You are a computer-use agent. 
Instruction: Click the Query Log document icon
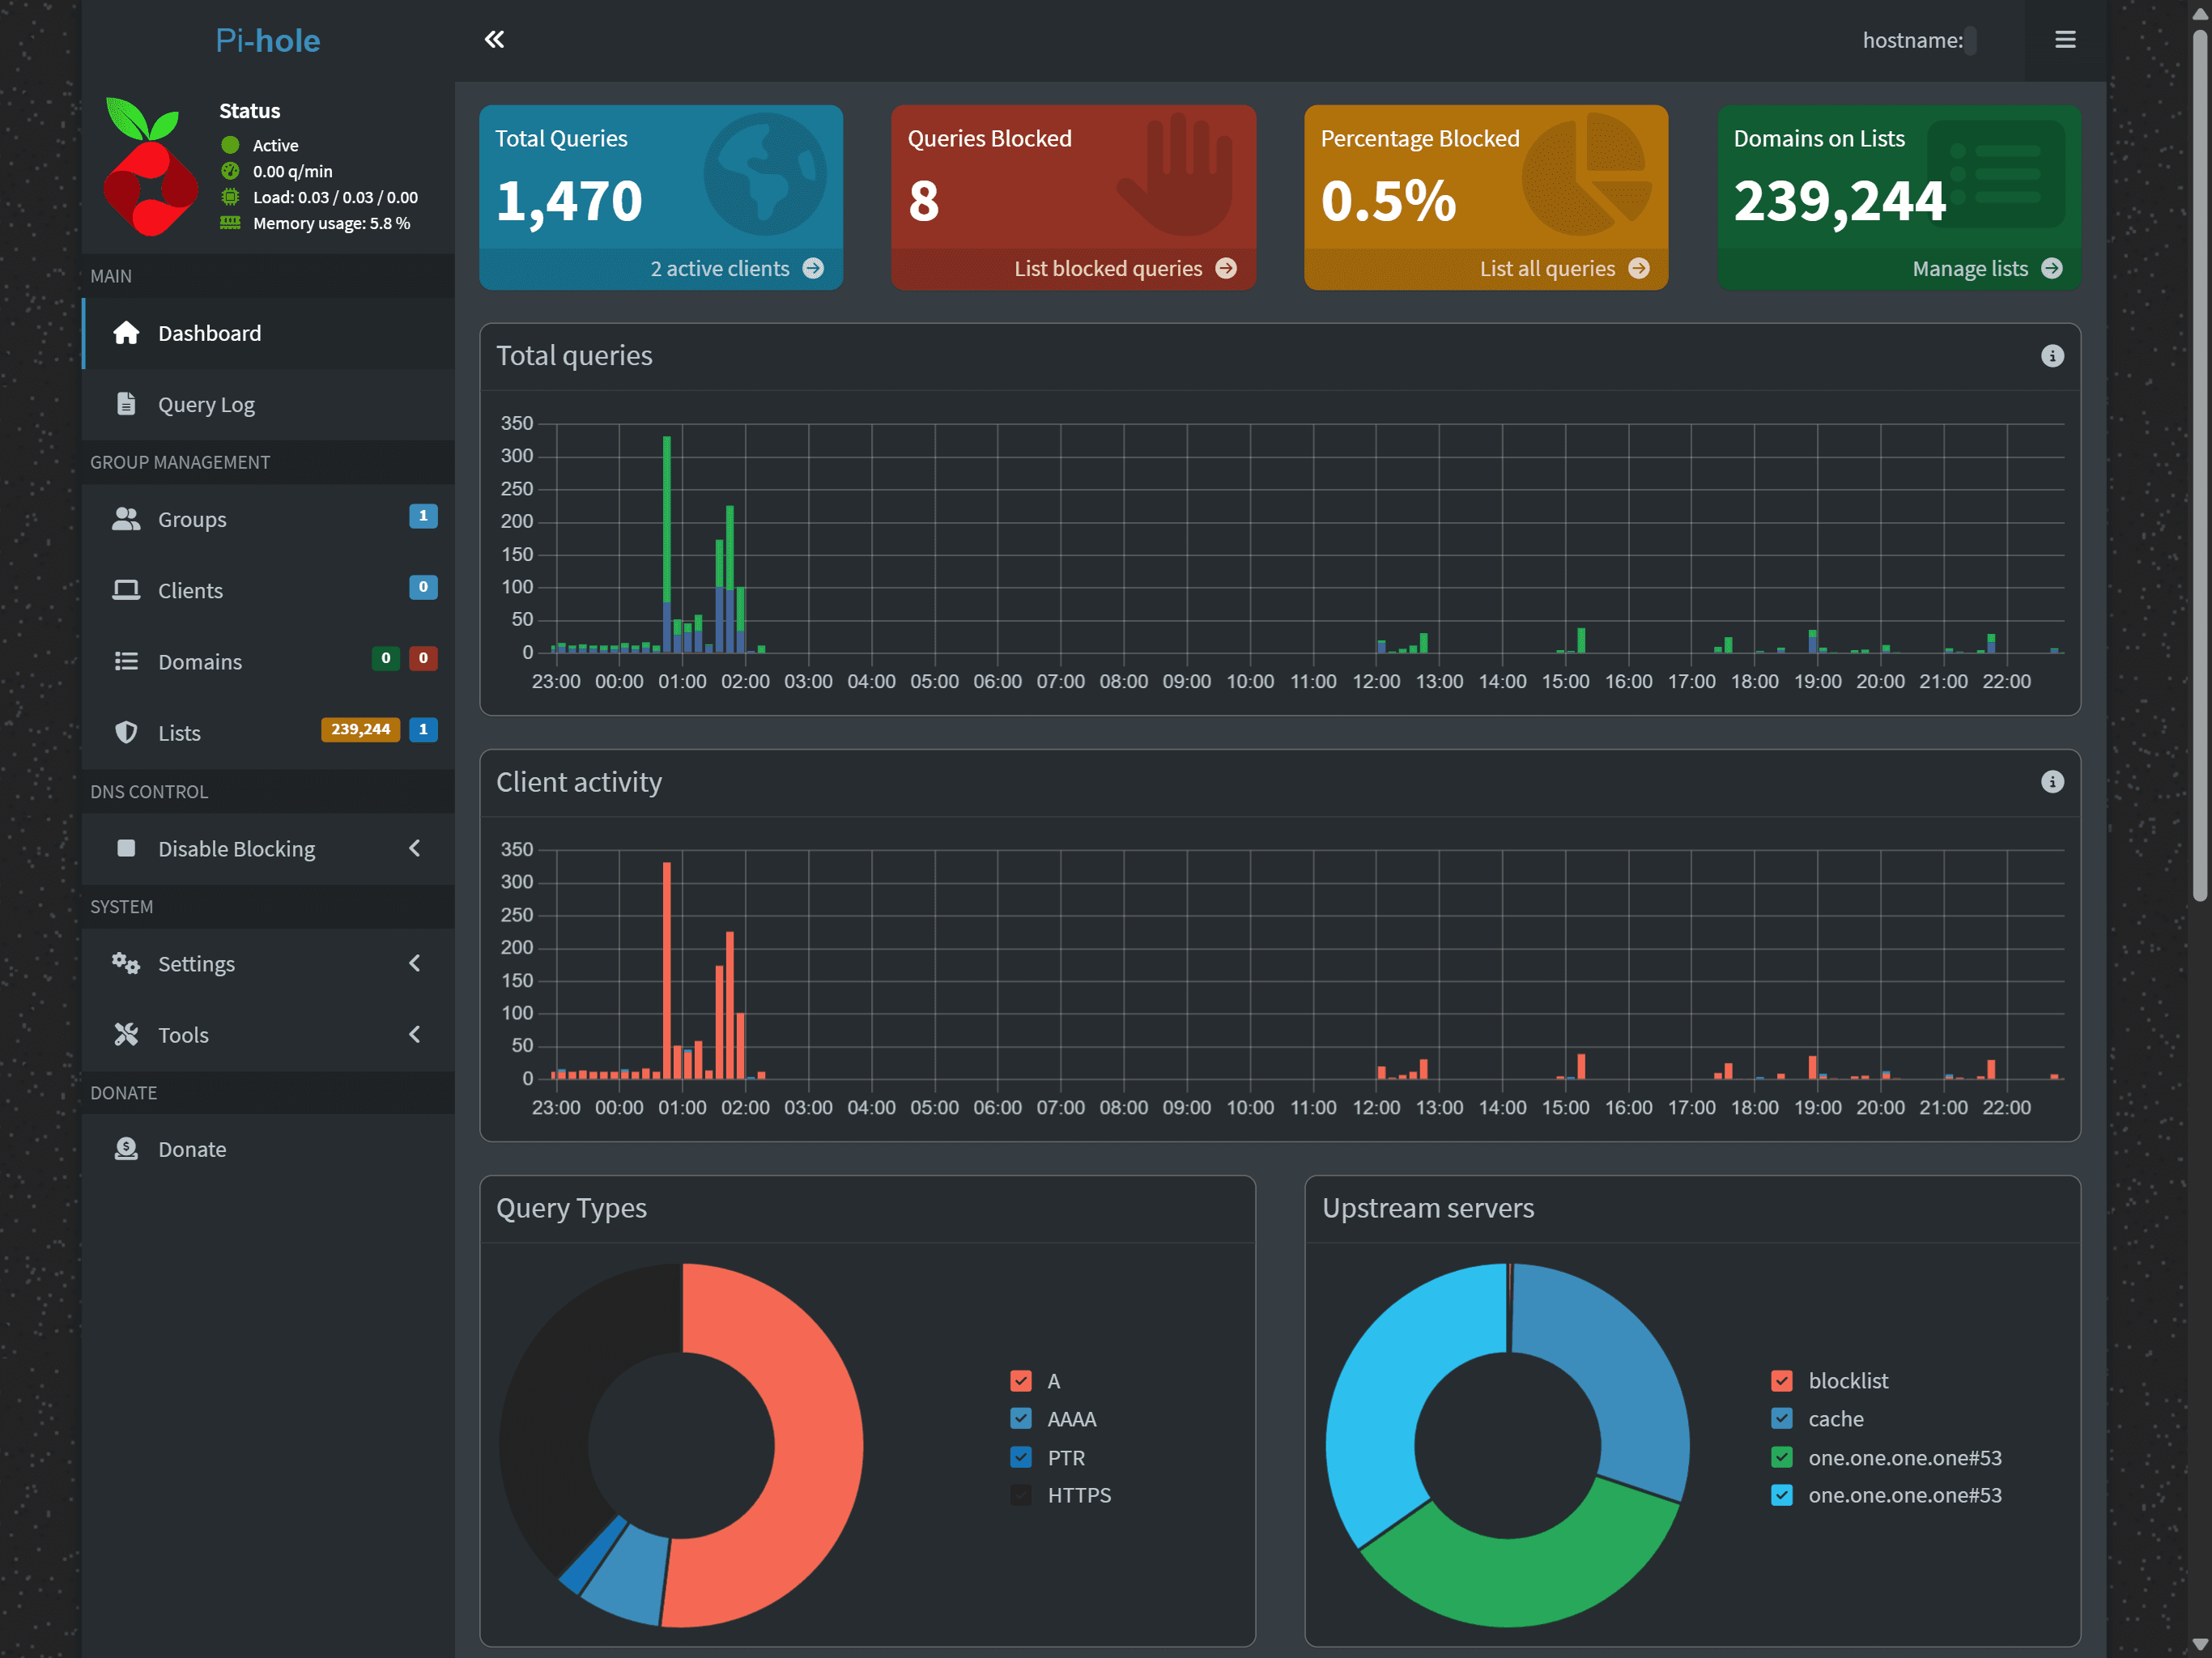pyautogui.click(x=126, y=404)
